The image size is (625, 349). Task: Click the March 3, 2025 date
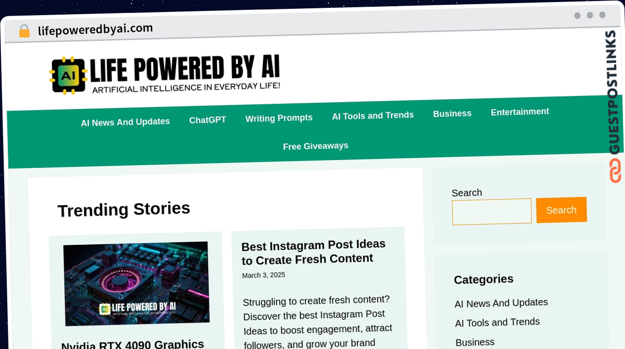coord(264,275)
